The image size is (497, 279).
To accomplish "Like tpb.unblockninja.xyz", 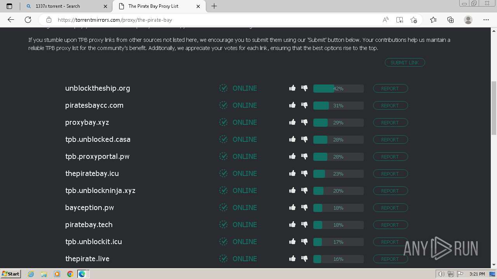I will [292, 190].
